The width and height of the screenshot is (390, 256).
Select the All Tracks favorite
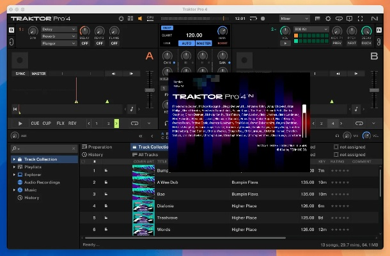pos(145,155)
